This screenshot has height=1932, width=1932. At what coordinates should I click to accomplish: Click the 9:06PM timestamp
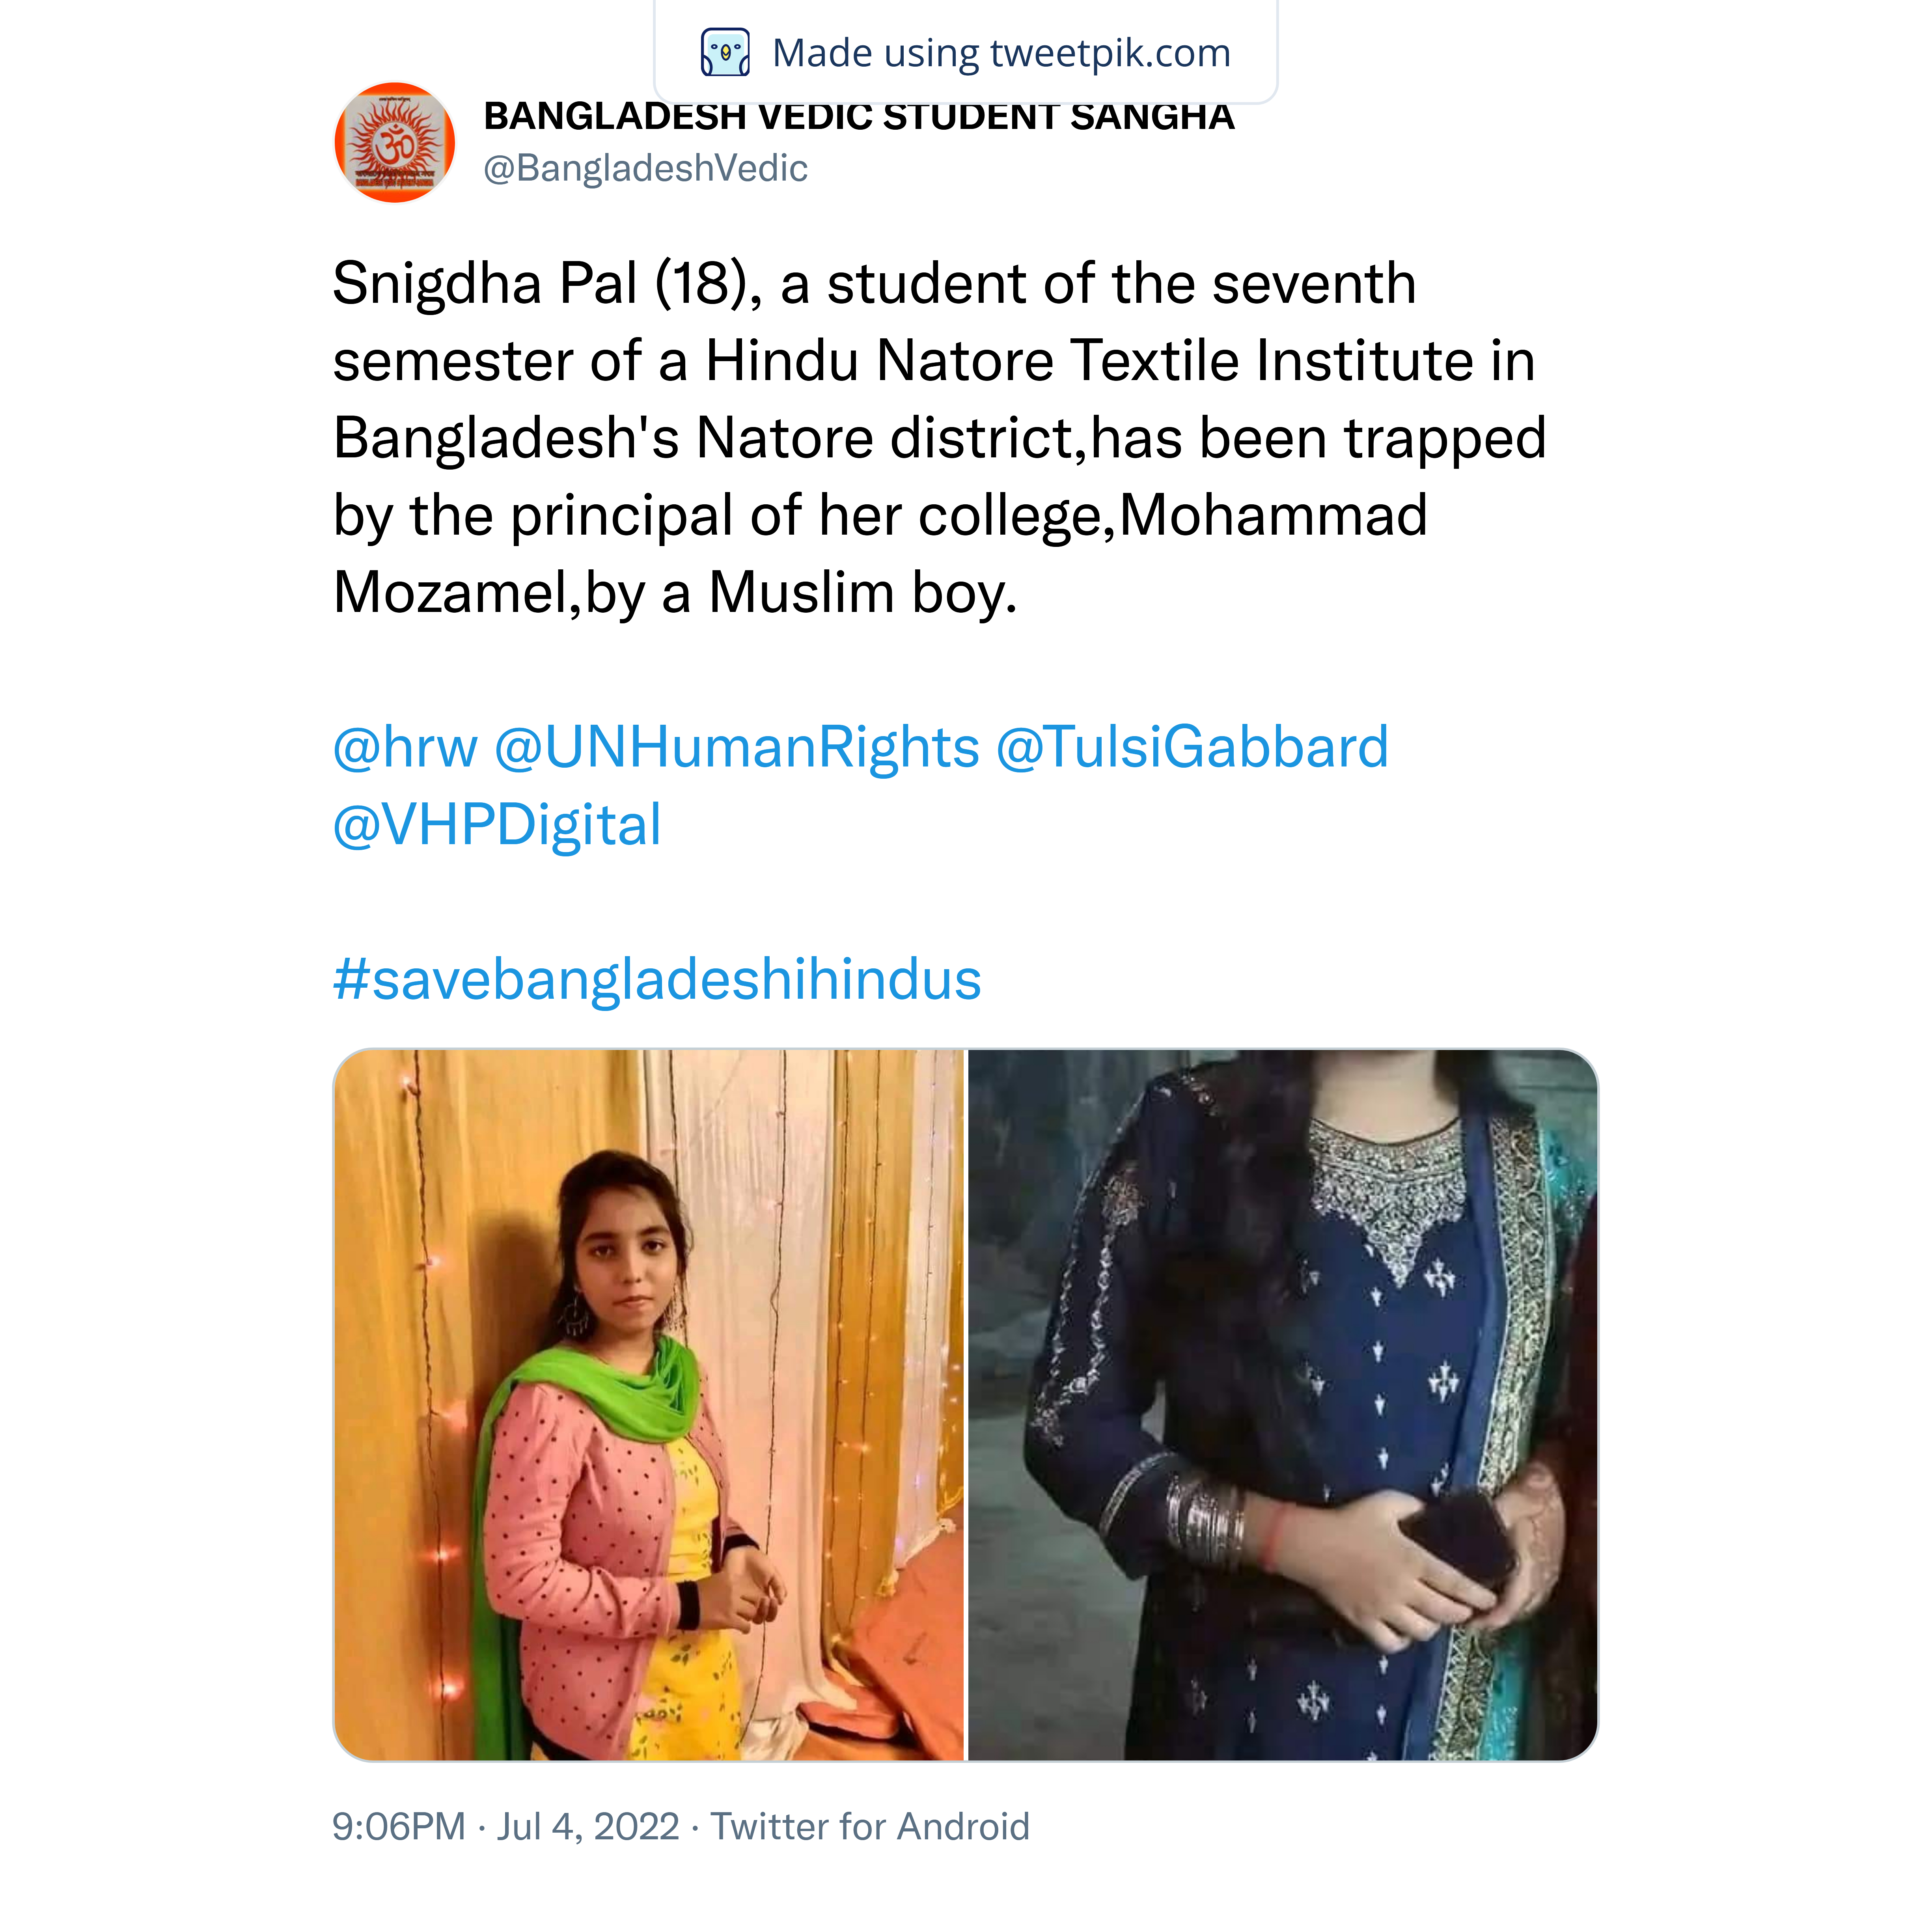pos(399,1826)
